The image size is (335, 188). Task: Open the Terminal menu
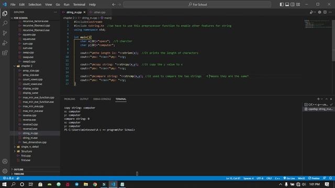pyautogui.click(x=79, y=5)
